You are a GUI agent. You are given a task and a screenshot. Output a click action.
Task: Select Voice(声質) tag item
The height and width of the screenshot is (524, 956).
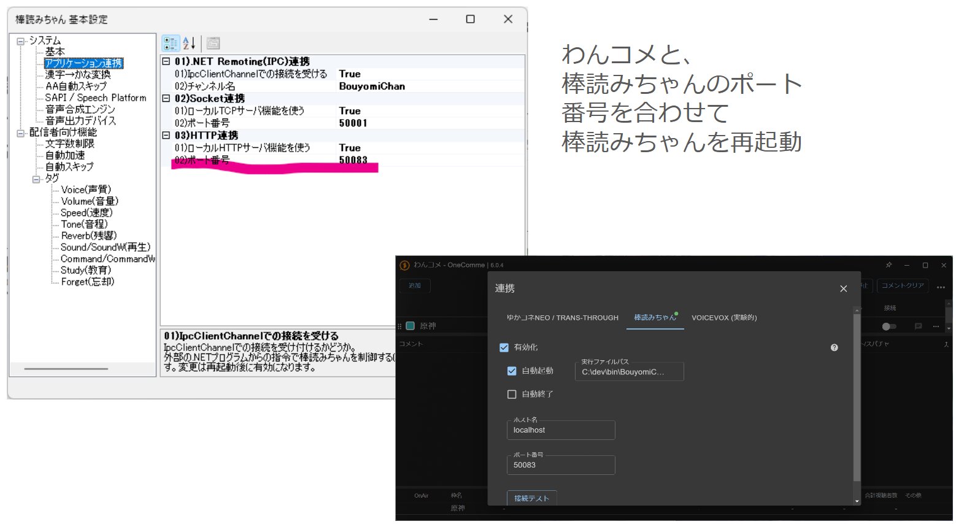click(86, 190)
